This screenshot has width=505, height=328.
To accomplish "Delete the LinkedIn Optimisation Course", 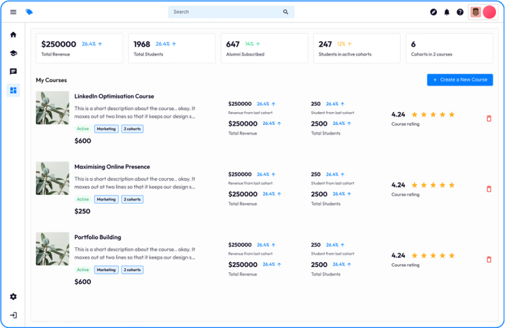I will [x=489, y=119].
